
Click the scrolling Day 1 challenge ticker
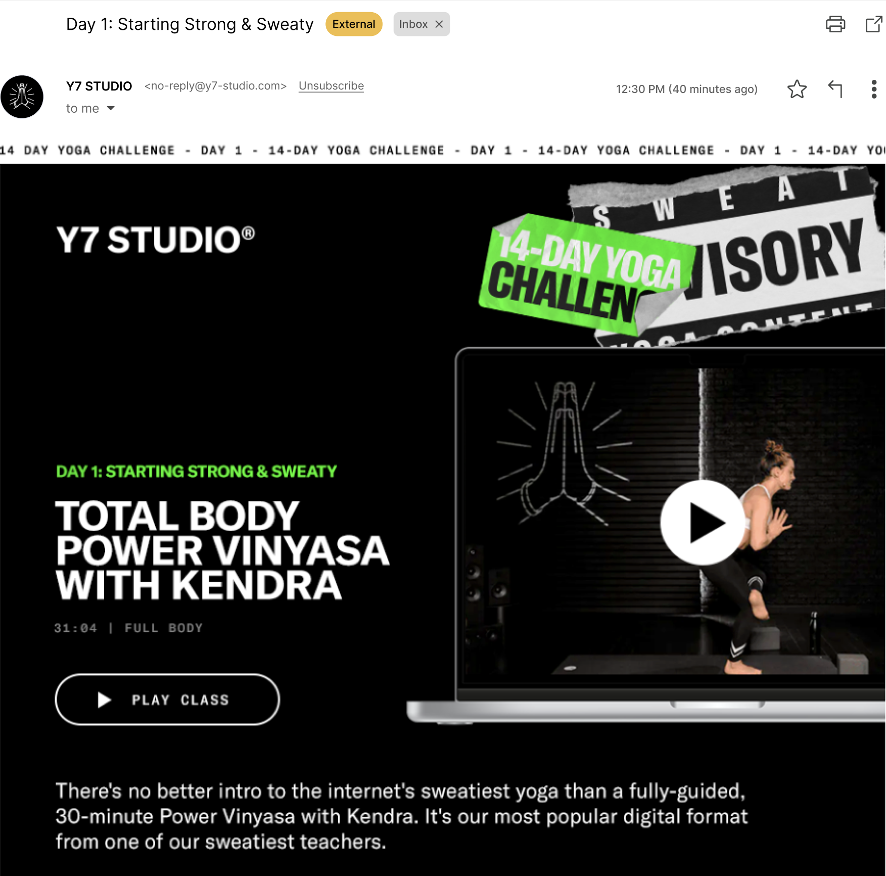click(x=442, y=150)
